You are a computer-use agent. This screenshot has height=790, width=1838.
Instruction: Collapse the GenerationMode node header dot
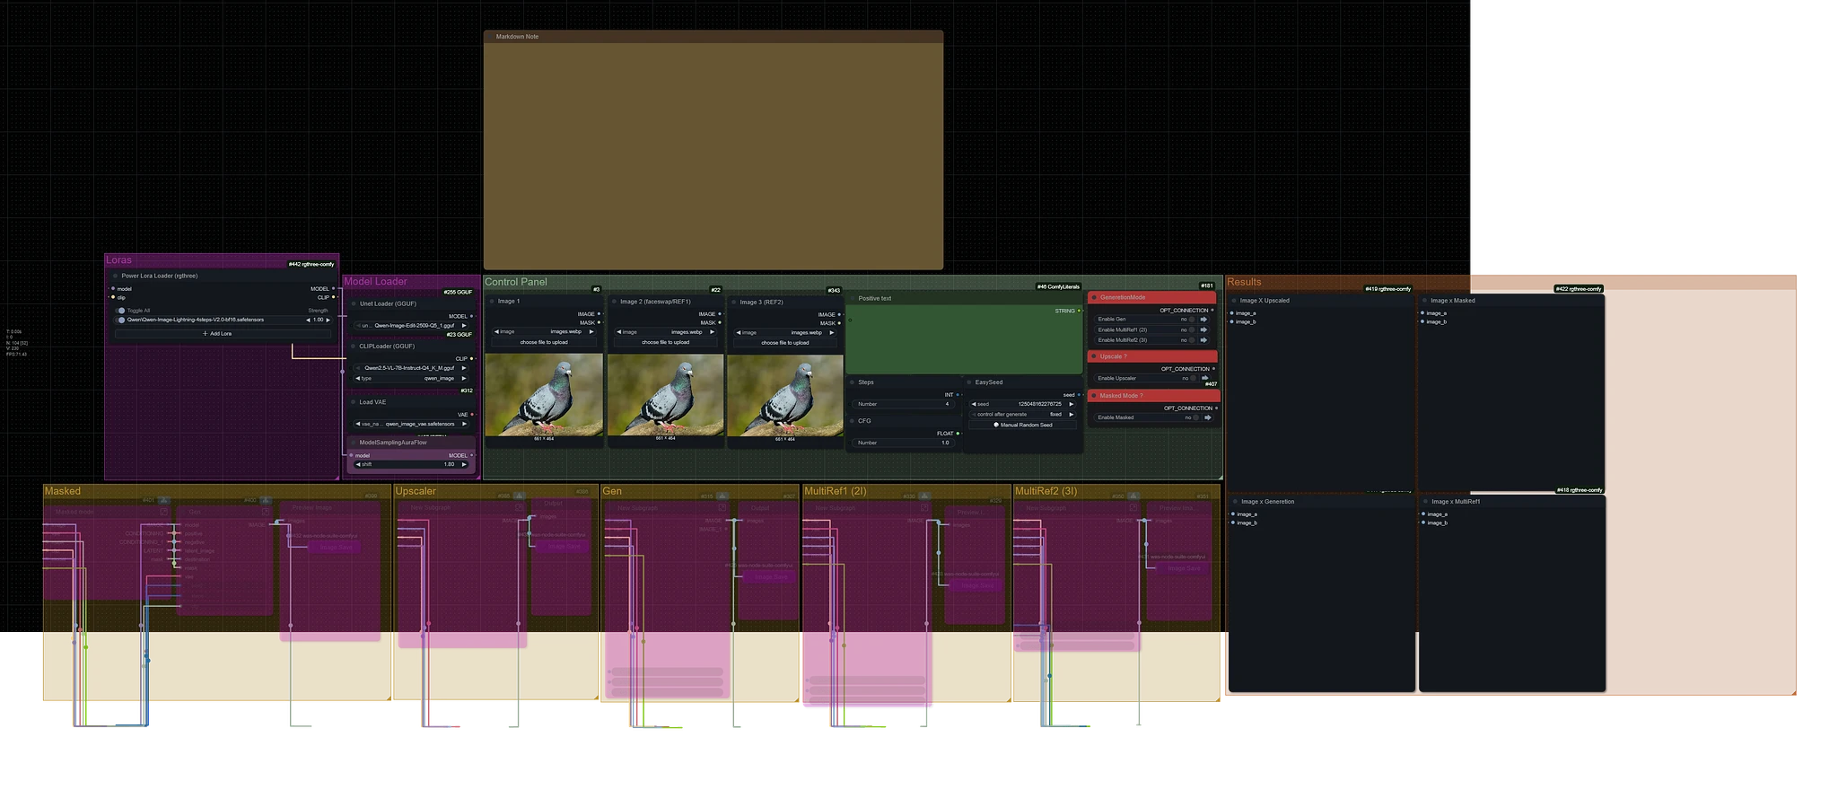click(x=1094, y=297)
